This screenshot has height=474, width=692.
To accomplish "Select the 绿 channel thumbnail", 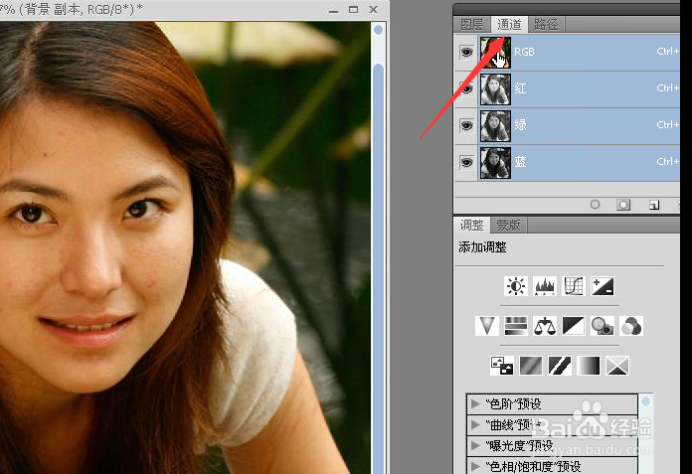I will pos(495,126).
